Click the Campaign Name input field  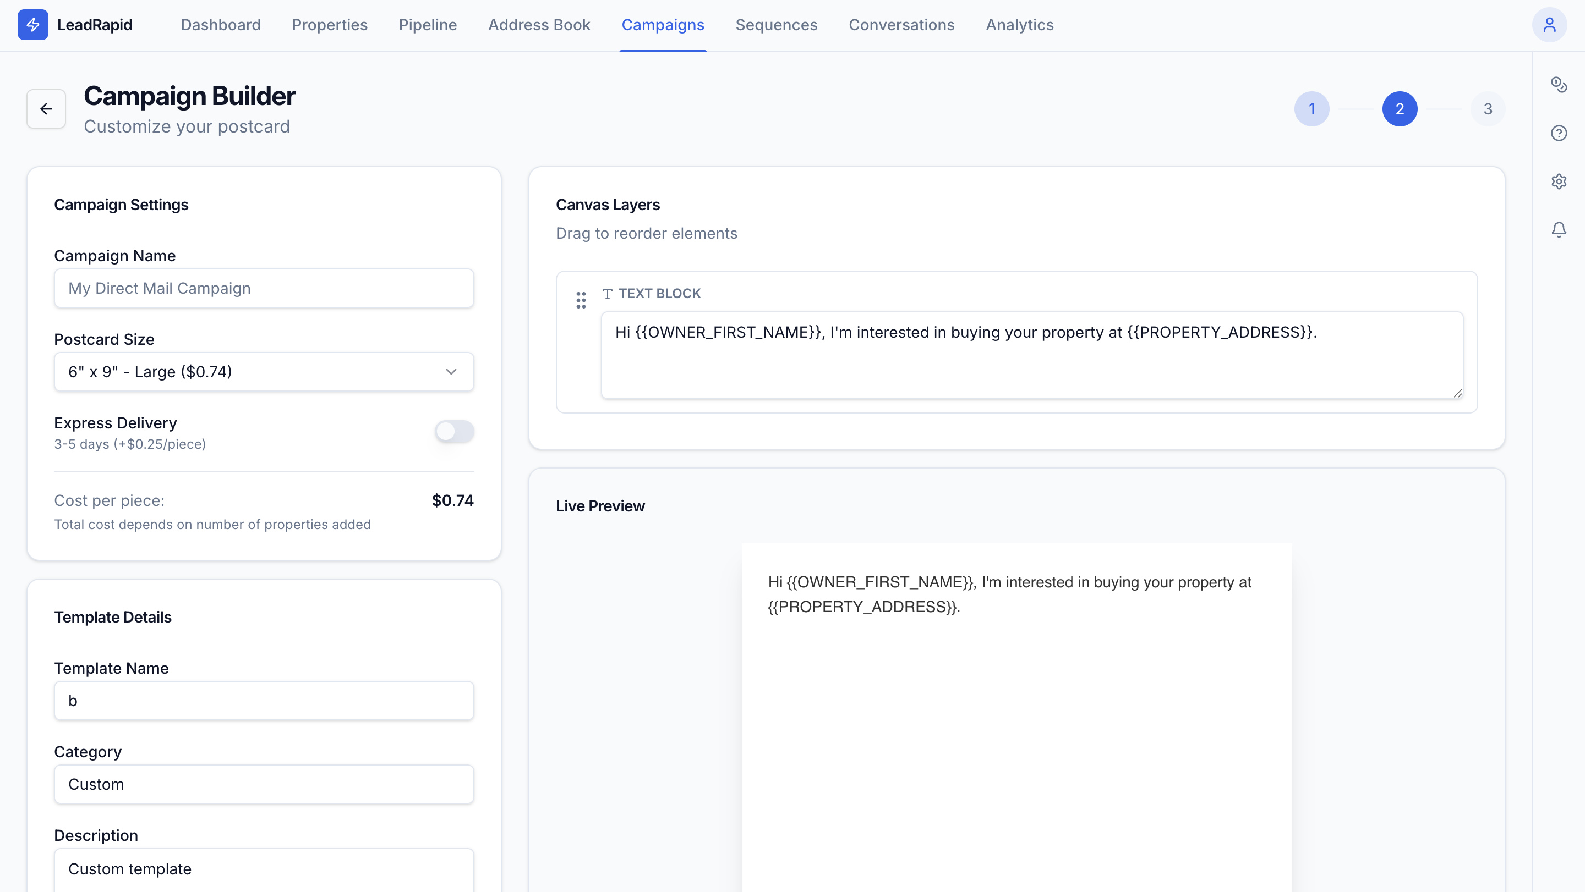coord(264,288)
